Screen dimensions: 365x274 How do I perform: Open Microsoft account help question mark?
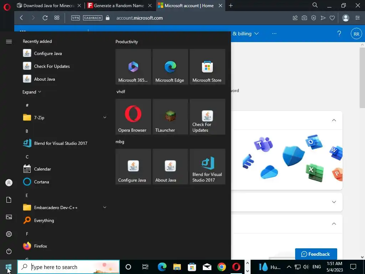(339, 34)
